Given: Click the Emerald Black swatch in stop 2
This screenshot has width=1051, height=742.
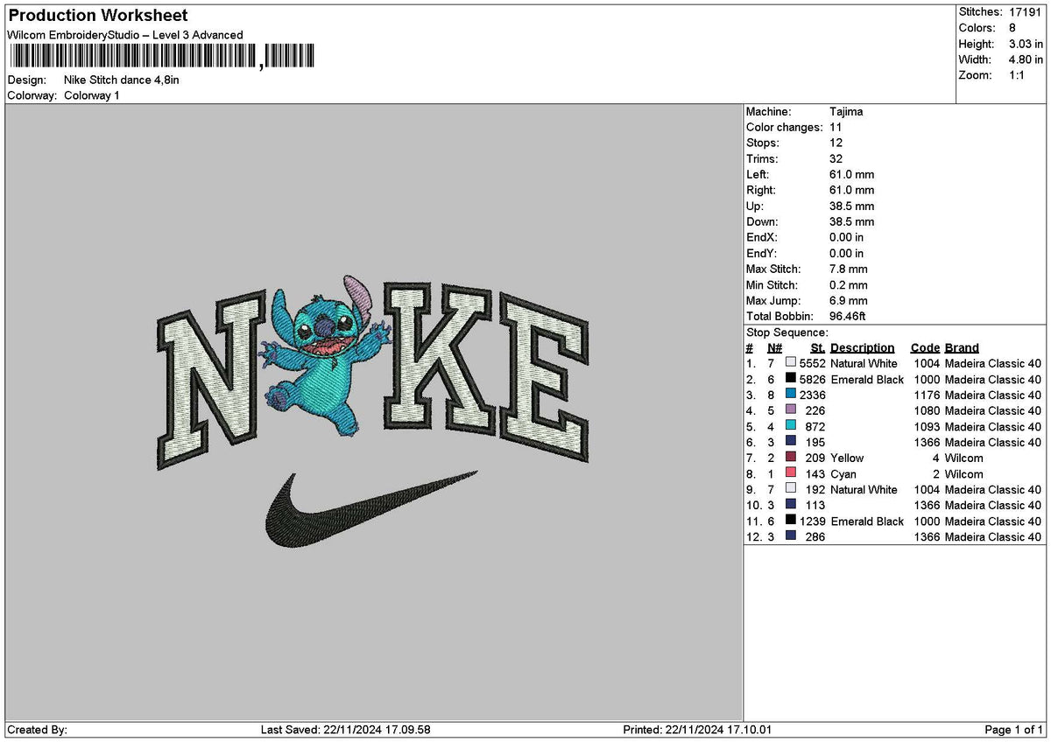Looking at the screenshot, I should pyautogui.click(x=791, y=379).
